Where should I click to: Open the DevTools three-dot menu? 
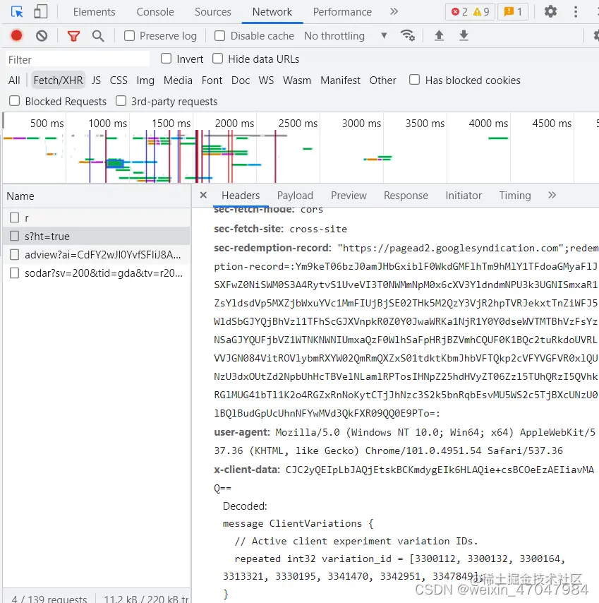click(575, 11)
